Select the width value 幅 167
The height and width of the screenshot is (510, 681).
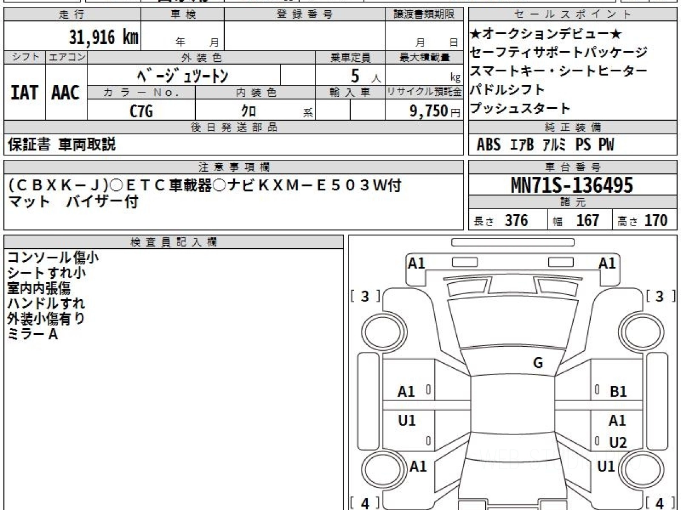point(577,221)
